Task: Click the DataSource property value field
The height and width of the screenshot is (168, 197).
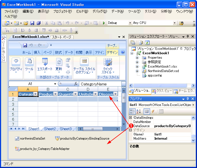Action: click(x=172, y=126)
